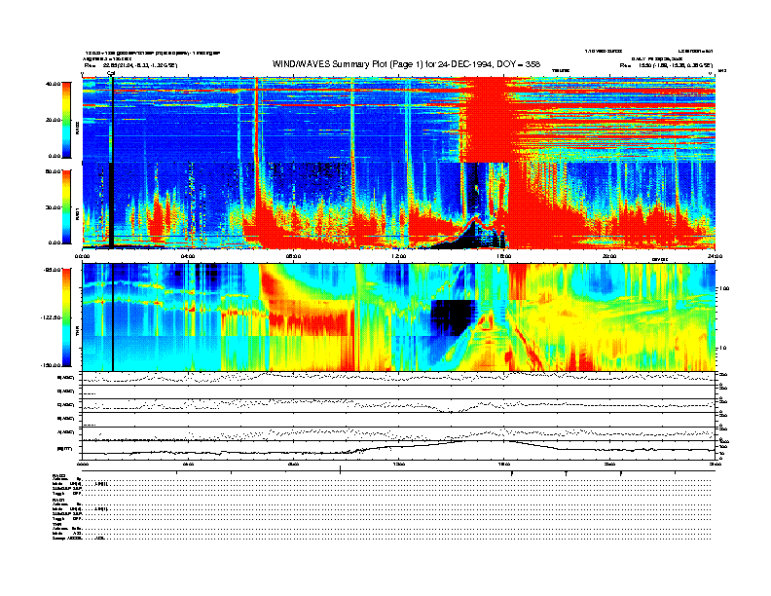Click the TNR header in status rows
Screen dimensions: 771x596
pyautogui.click(x=55, y=524)
